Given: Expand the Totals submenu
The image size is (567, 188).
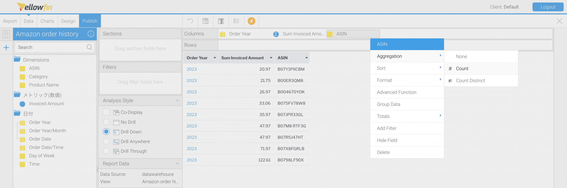Looking at the screenshot, I should click(x=407, y=116).
